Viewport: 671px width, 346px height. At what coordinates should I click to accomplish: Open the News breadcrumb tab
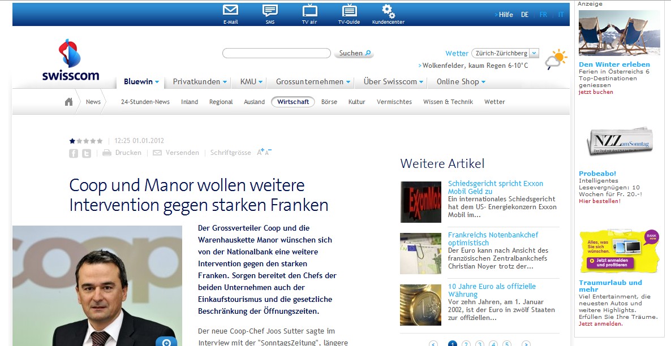tap(93, 102)
